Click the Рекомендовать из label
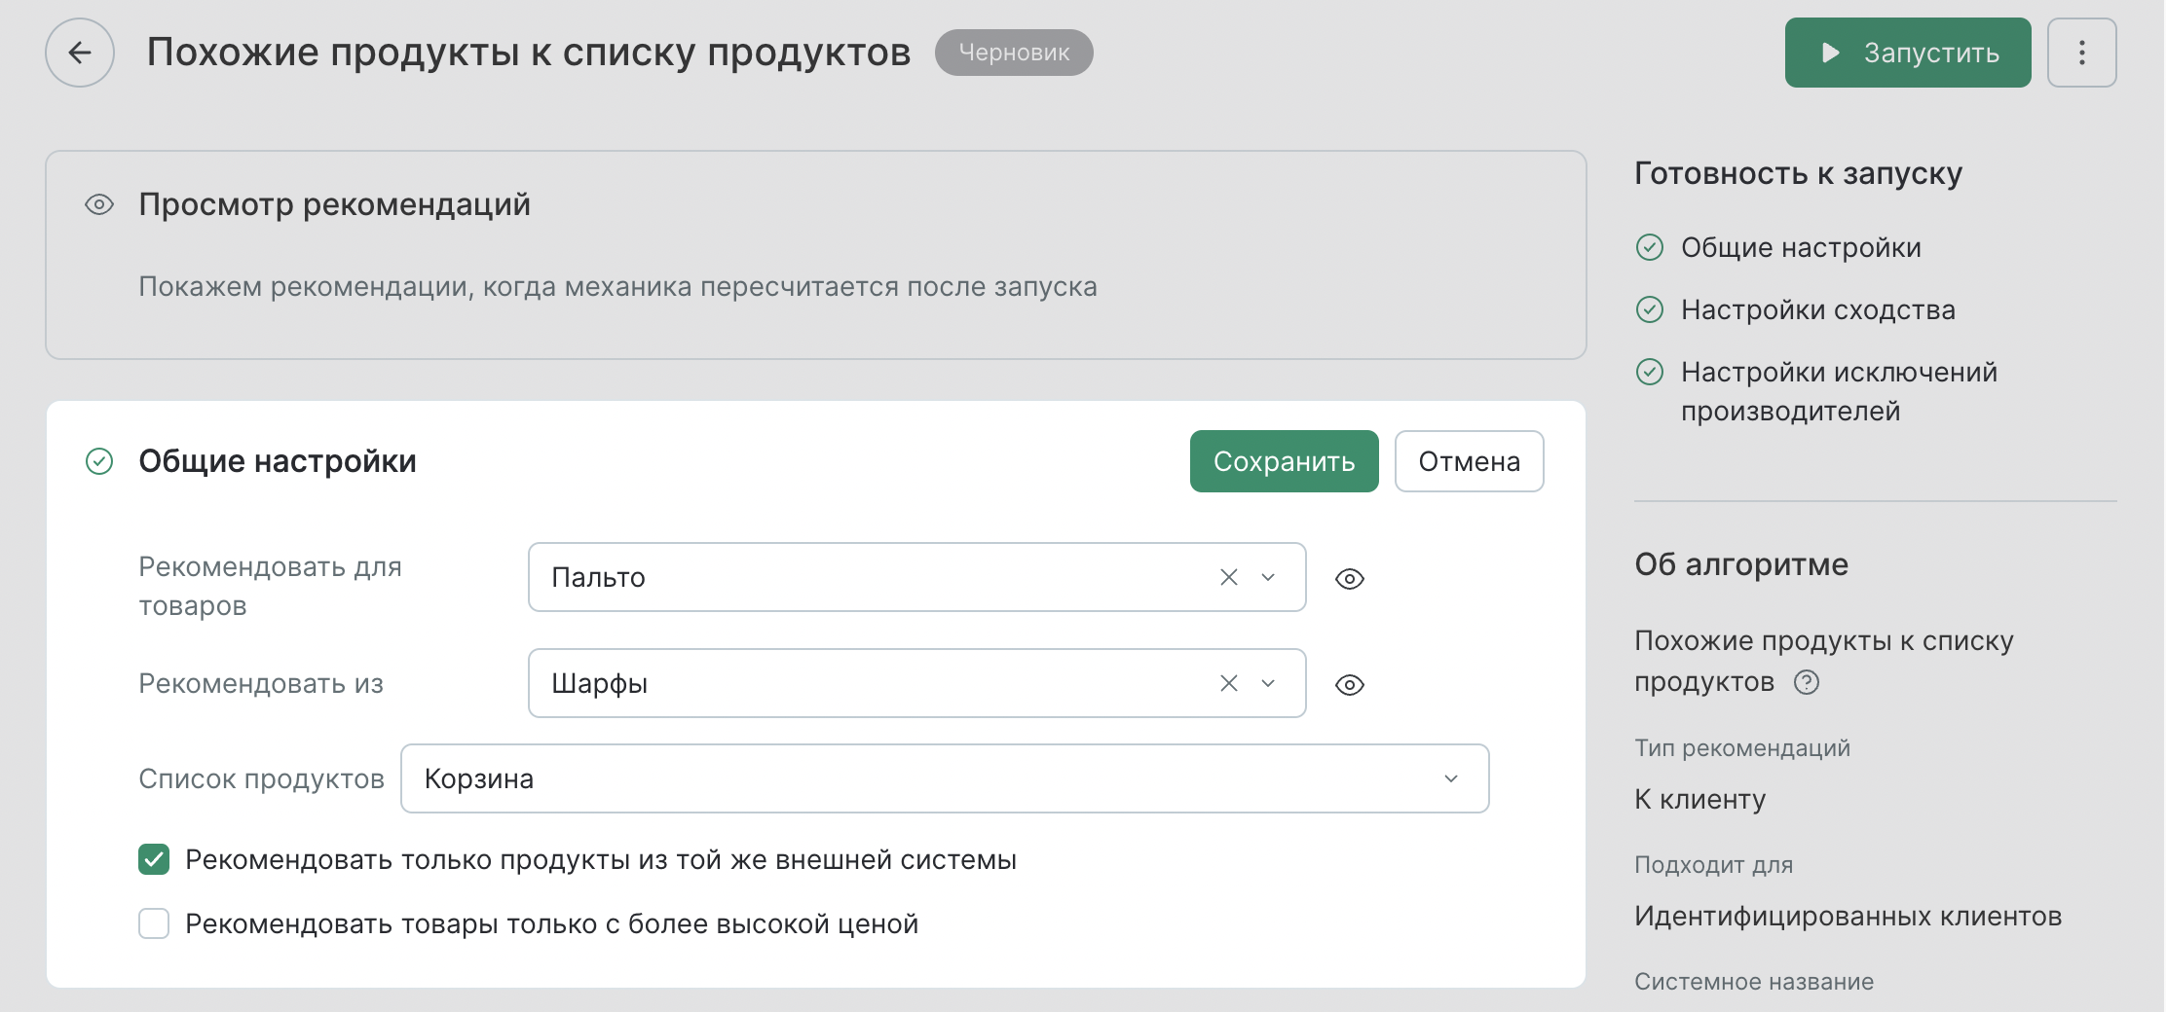Screen dimensions: 2166x1012 (261, 683)
